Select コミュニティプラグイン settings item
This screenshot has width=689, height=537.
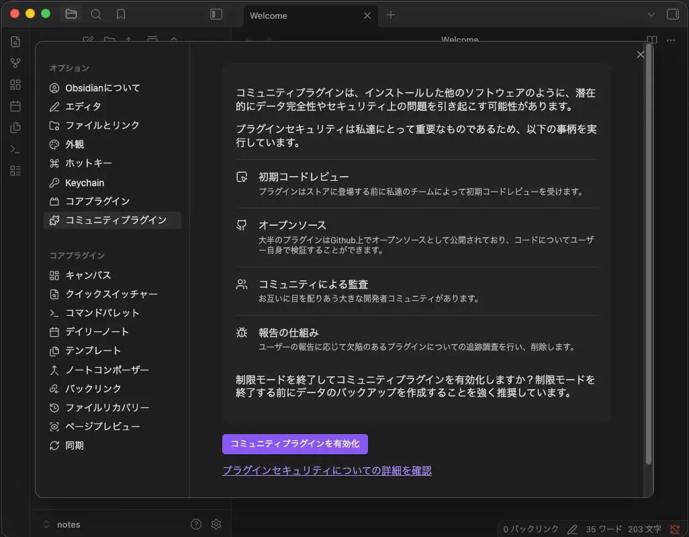[113, 220]
